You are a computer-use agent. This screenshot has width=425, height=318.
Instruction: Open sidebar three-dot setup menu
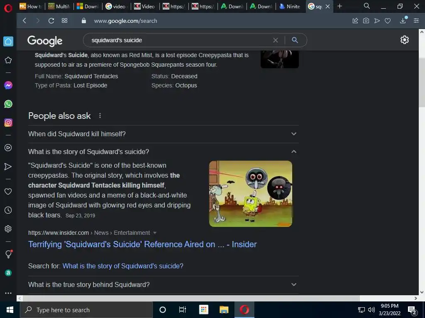[8, 293]
